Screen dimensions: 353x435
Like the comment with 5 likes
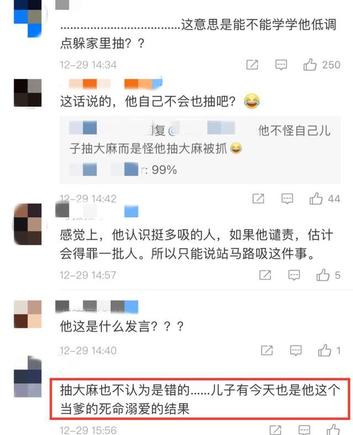pos(323,275)
